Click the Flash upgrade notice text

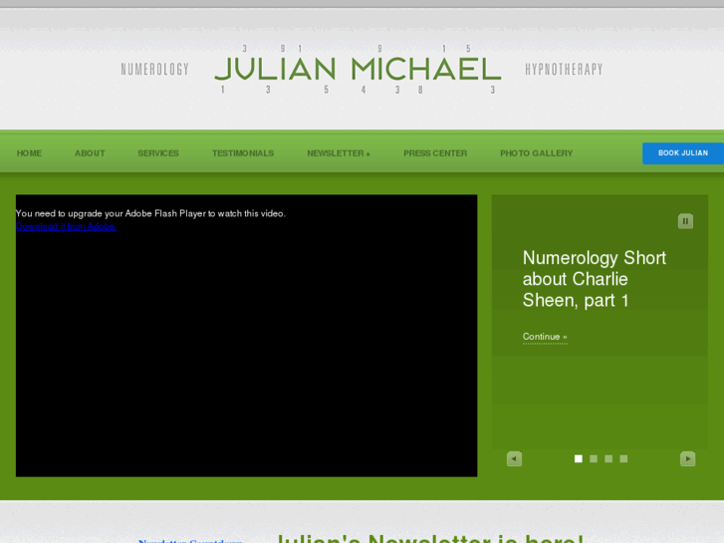click(x=150, y=213)
